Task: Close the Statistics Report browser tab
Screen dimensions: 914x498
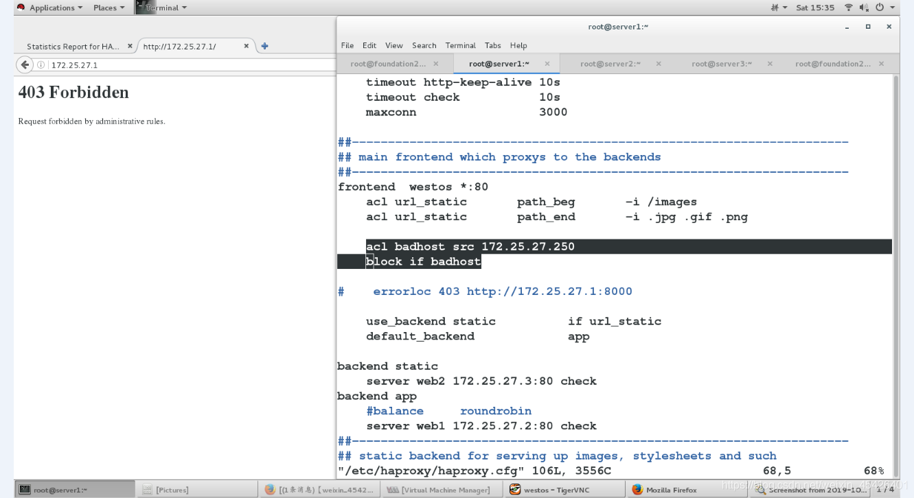Action: click(130, 47)
